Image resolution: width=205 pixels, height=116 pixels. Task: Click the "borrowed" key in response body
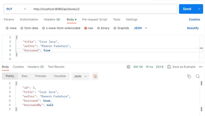coord(31,101)
